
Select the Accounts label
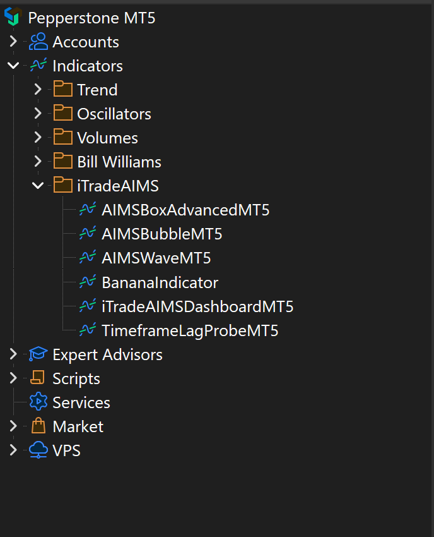coord(86,42)
